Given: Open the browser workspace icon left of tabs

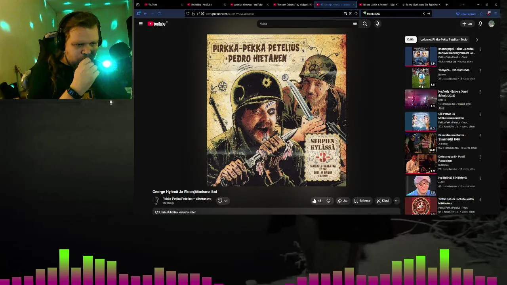Looking at the screenshot, I should point(137,5).
